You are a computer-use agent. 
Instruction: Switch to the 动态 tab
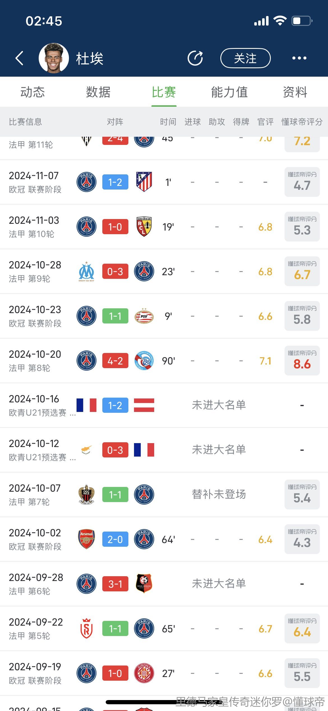coord(33,92)
